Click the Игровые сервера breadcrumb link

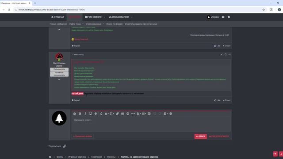pyautogui.click(x=77, y=157)
